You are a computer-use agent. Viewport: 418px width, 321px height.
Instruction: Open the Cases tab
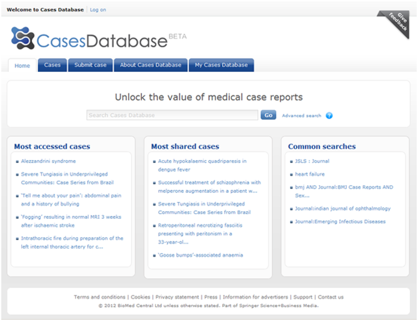click(52, 65)
